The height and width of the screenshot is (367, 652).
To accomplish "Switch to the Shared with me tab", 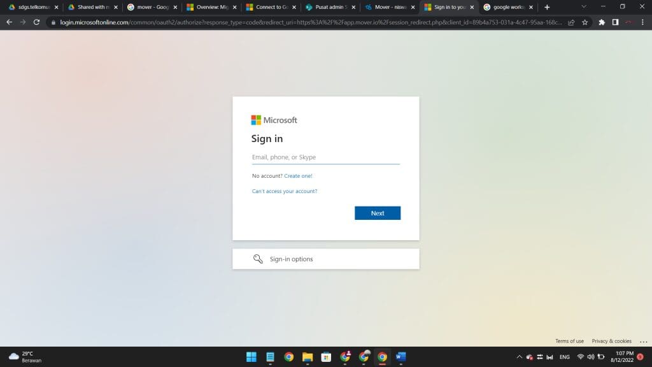I will click(x=92, y=7).
